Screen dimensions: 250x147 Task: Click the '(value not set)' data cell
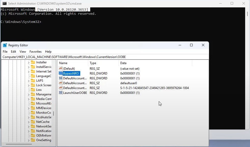coord(130,69)
